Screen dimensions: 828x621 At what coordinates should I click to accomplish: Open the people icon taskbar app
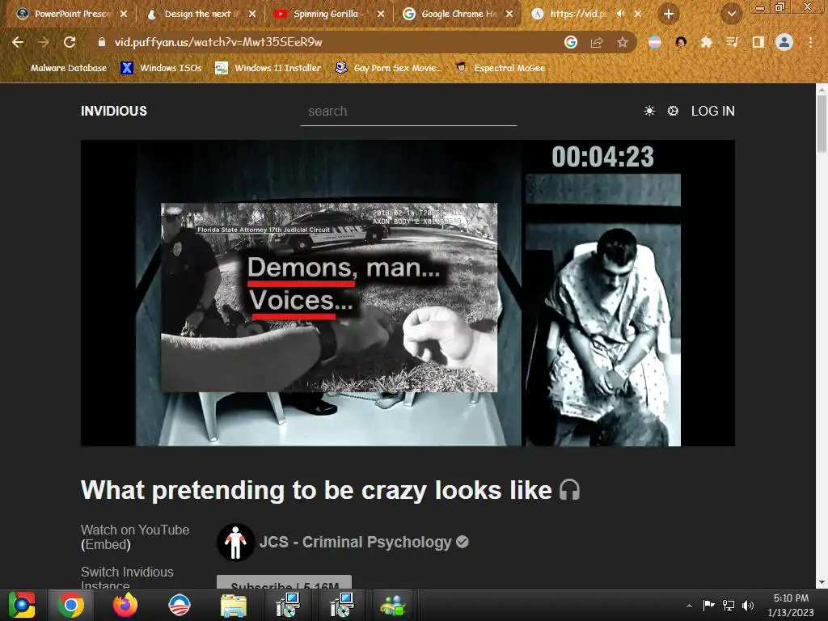393,605
